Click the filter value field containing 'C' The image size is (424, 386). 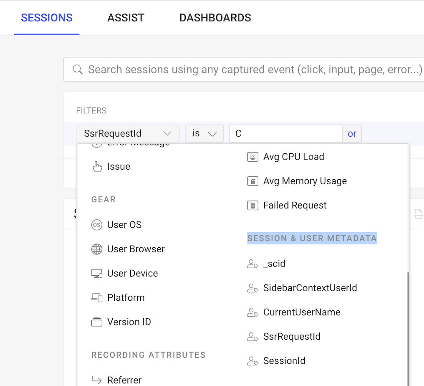(285, 133)
